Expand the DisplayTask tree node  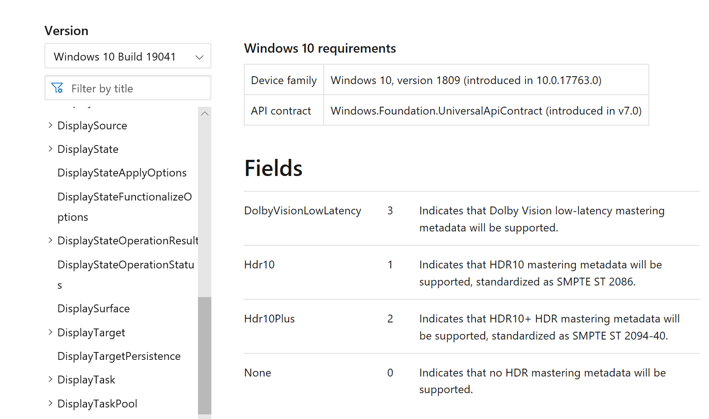pyautogui.click(x=50, y=379)
